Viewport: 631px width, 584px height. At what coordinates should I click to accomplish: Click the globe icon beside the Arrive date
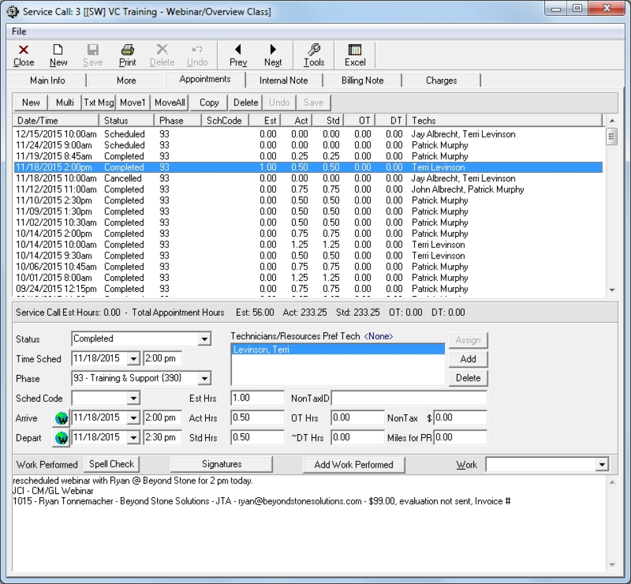[x=60, y=418]
